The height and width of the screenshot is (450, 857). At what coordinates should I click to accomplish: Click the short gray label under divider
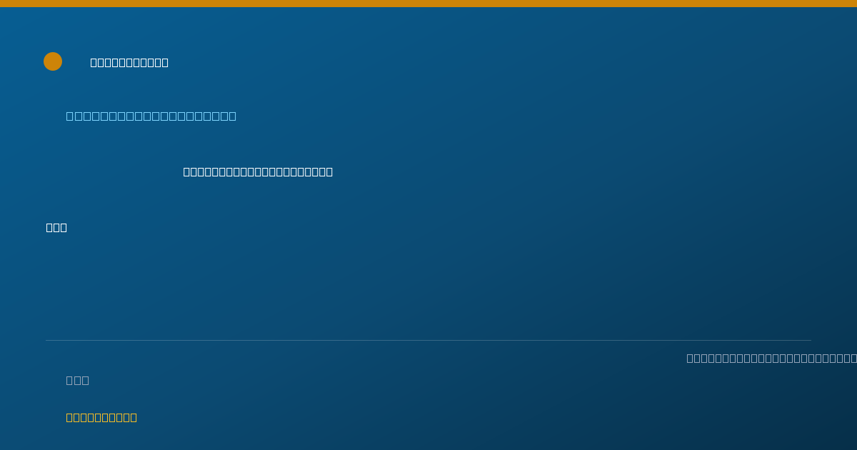[x=78, y=380]
